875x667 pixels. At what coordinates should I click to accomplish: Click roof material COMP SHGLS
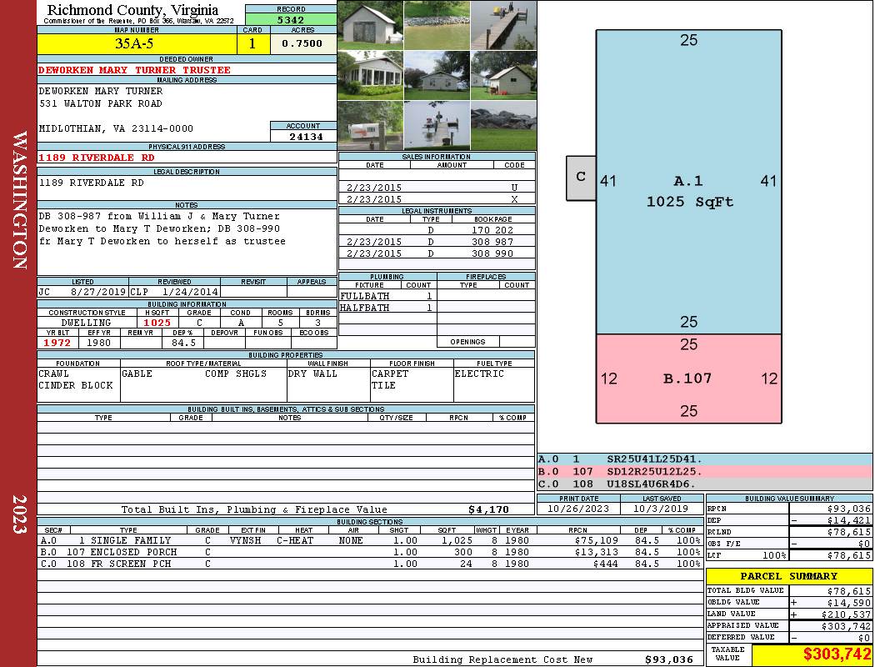tap(236, 374)
